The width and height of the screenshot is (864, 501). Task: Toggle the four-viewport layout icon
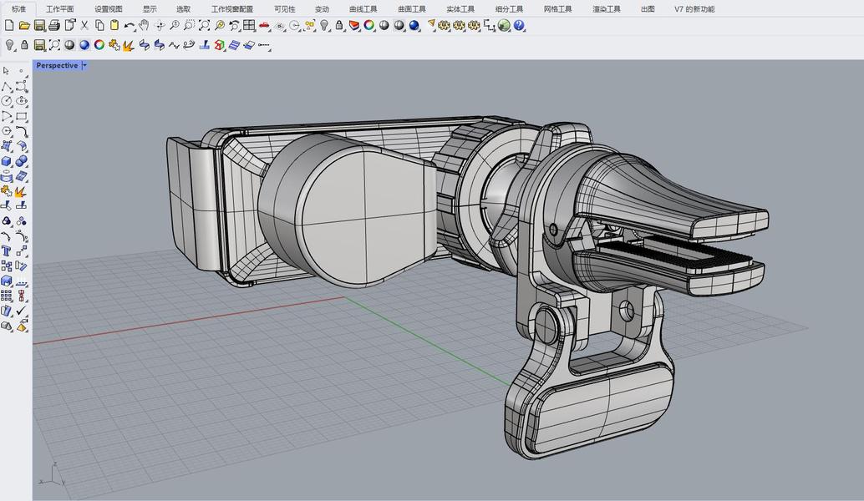(249, 26)
